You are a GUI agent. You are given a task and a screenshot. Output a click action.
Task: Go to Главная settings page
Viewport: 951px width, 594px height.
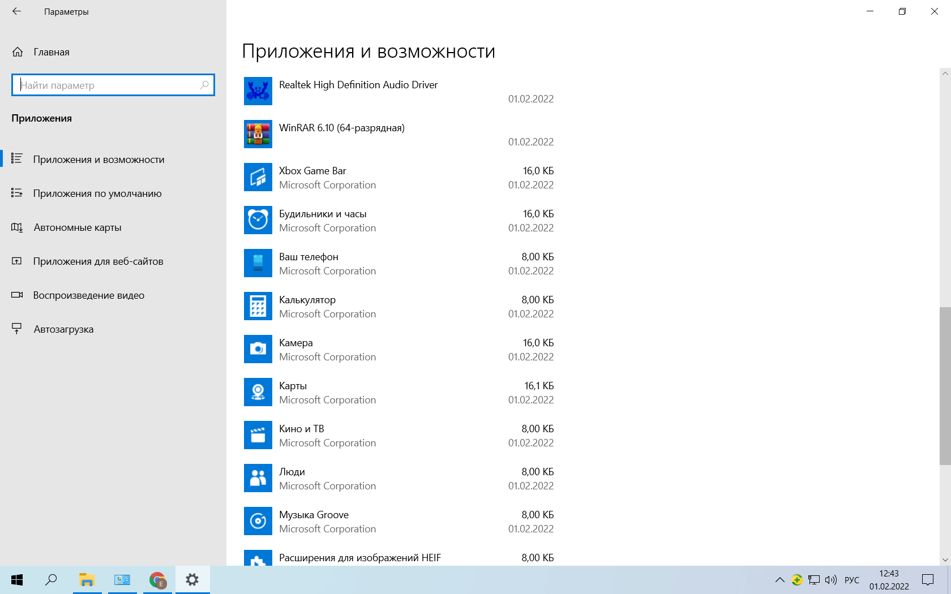113,52
